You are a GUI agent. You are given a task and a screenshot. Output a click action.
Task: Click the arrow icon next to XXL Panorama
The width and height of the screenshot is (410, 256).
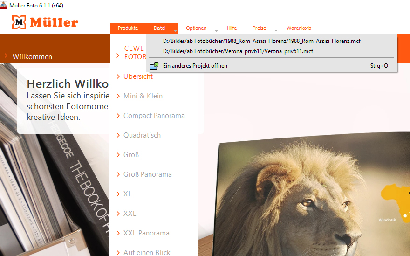(x=118, y=233)
